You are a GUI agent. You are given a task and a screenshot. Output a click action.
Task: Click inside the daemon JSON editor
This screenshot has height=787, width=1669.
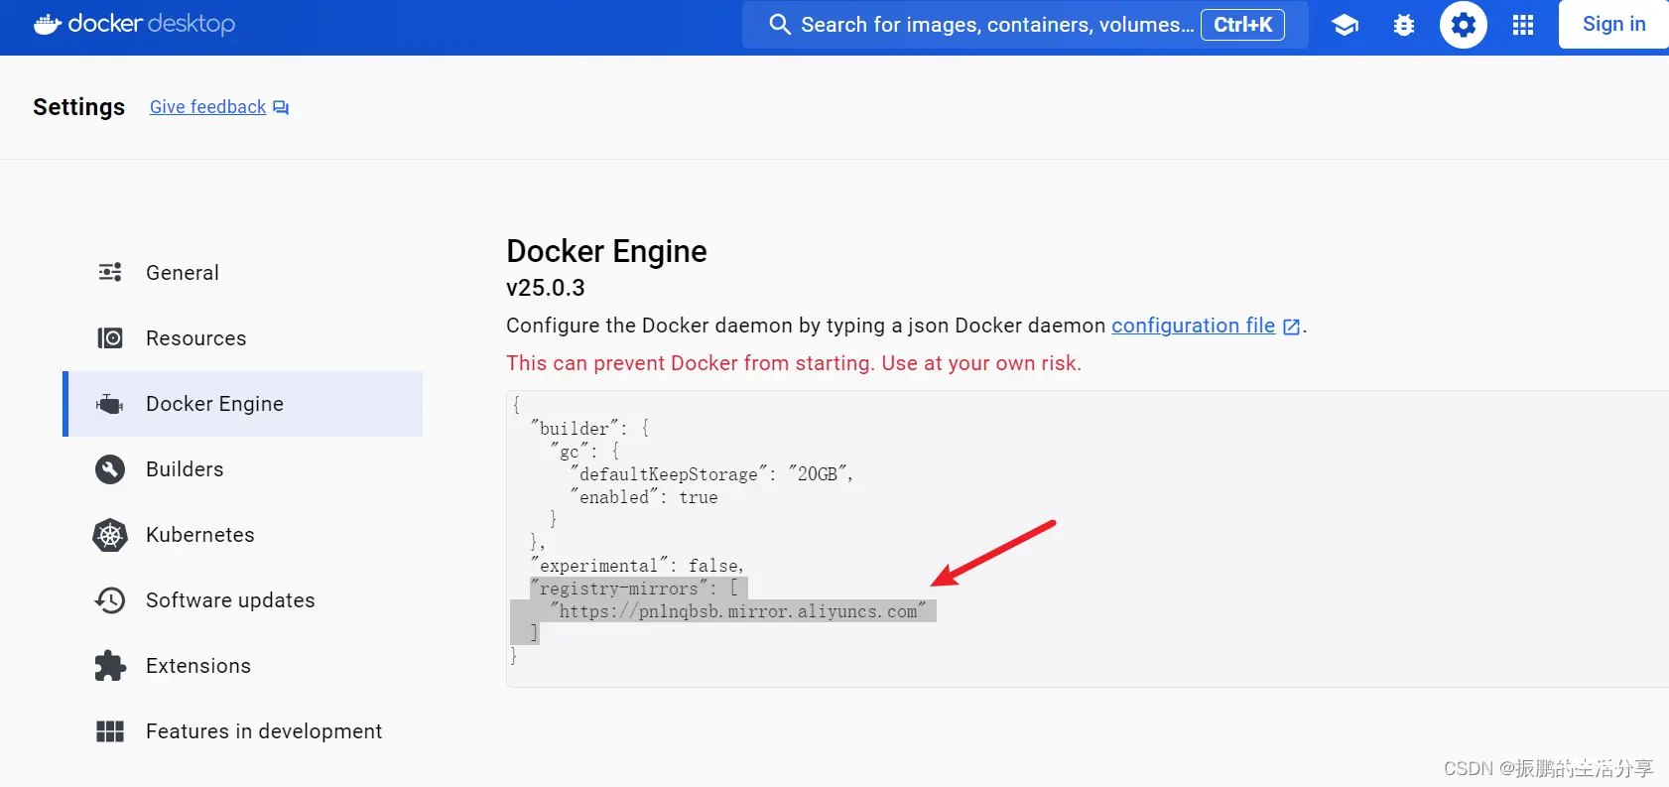click(1088, 538)
